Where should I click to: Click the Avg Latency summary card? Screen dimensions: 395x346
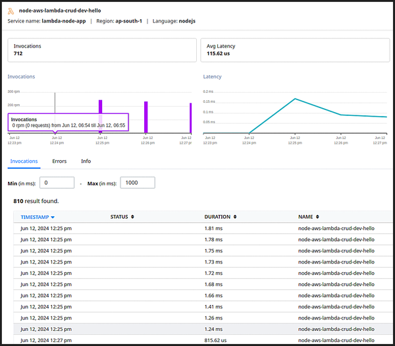tap(295, 50)
